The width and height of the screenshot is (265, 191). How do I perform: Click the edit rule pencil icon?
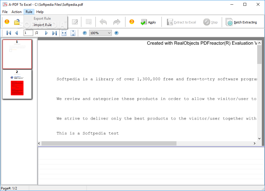[x=75, y=22]
